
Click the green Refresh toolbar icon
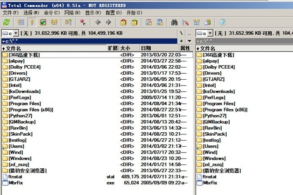point(6,22)
